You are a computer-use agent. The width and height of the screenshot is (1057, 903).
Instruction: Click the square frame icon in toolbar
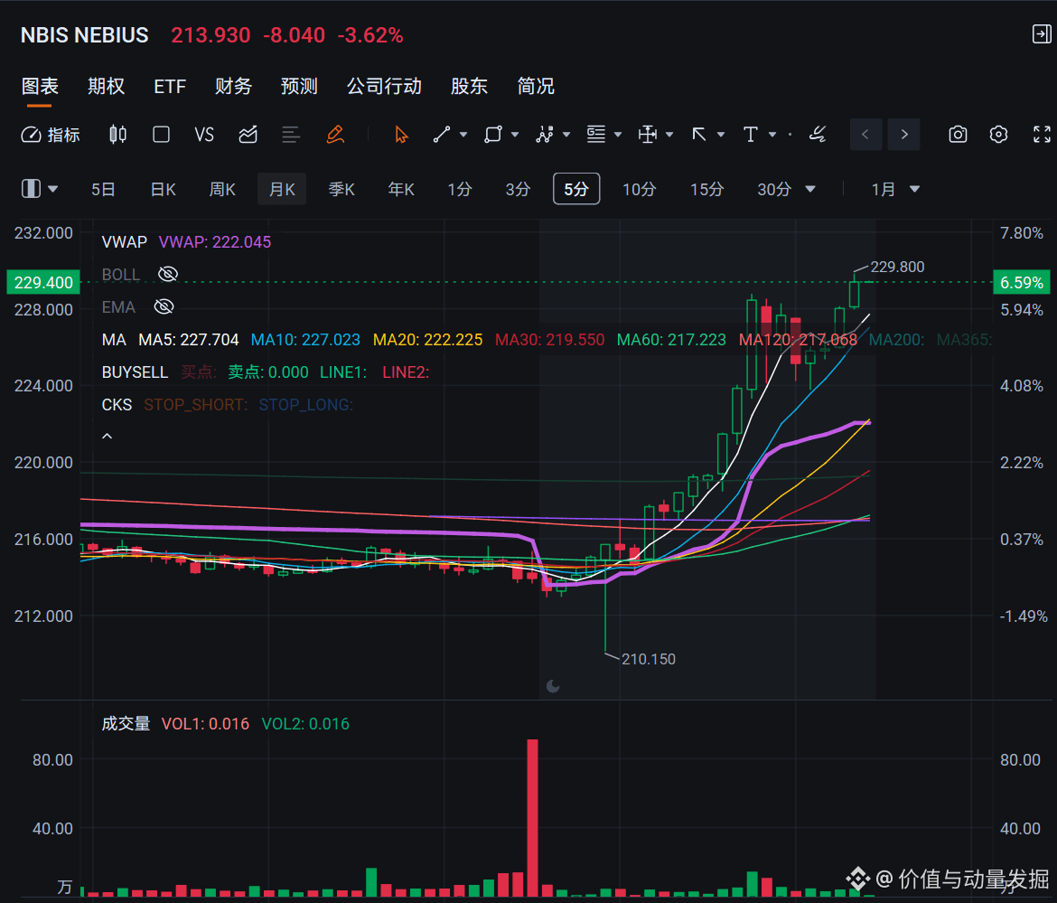point(161,135)
